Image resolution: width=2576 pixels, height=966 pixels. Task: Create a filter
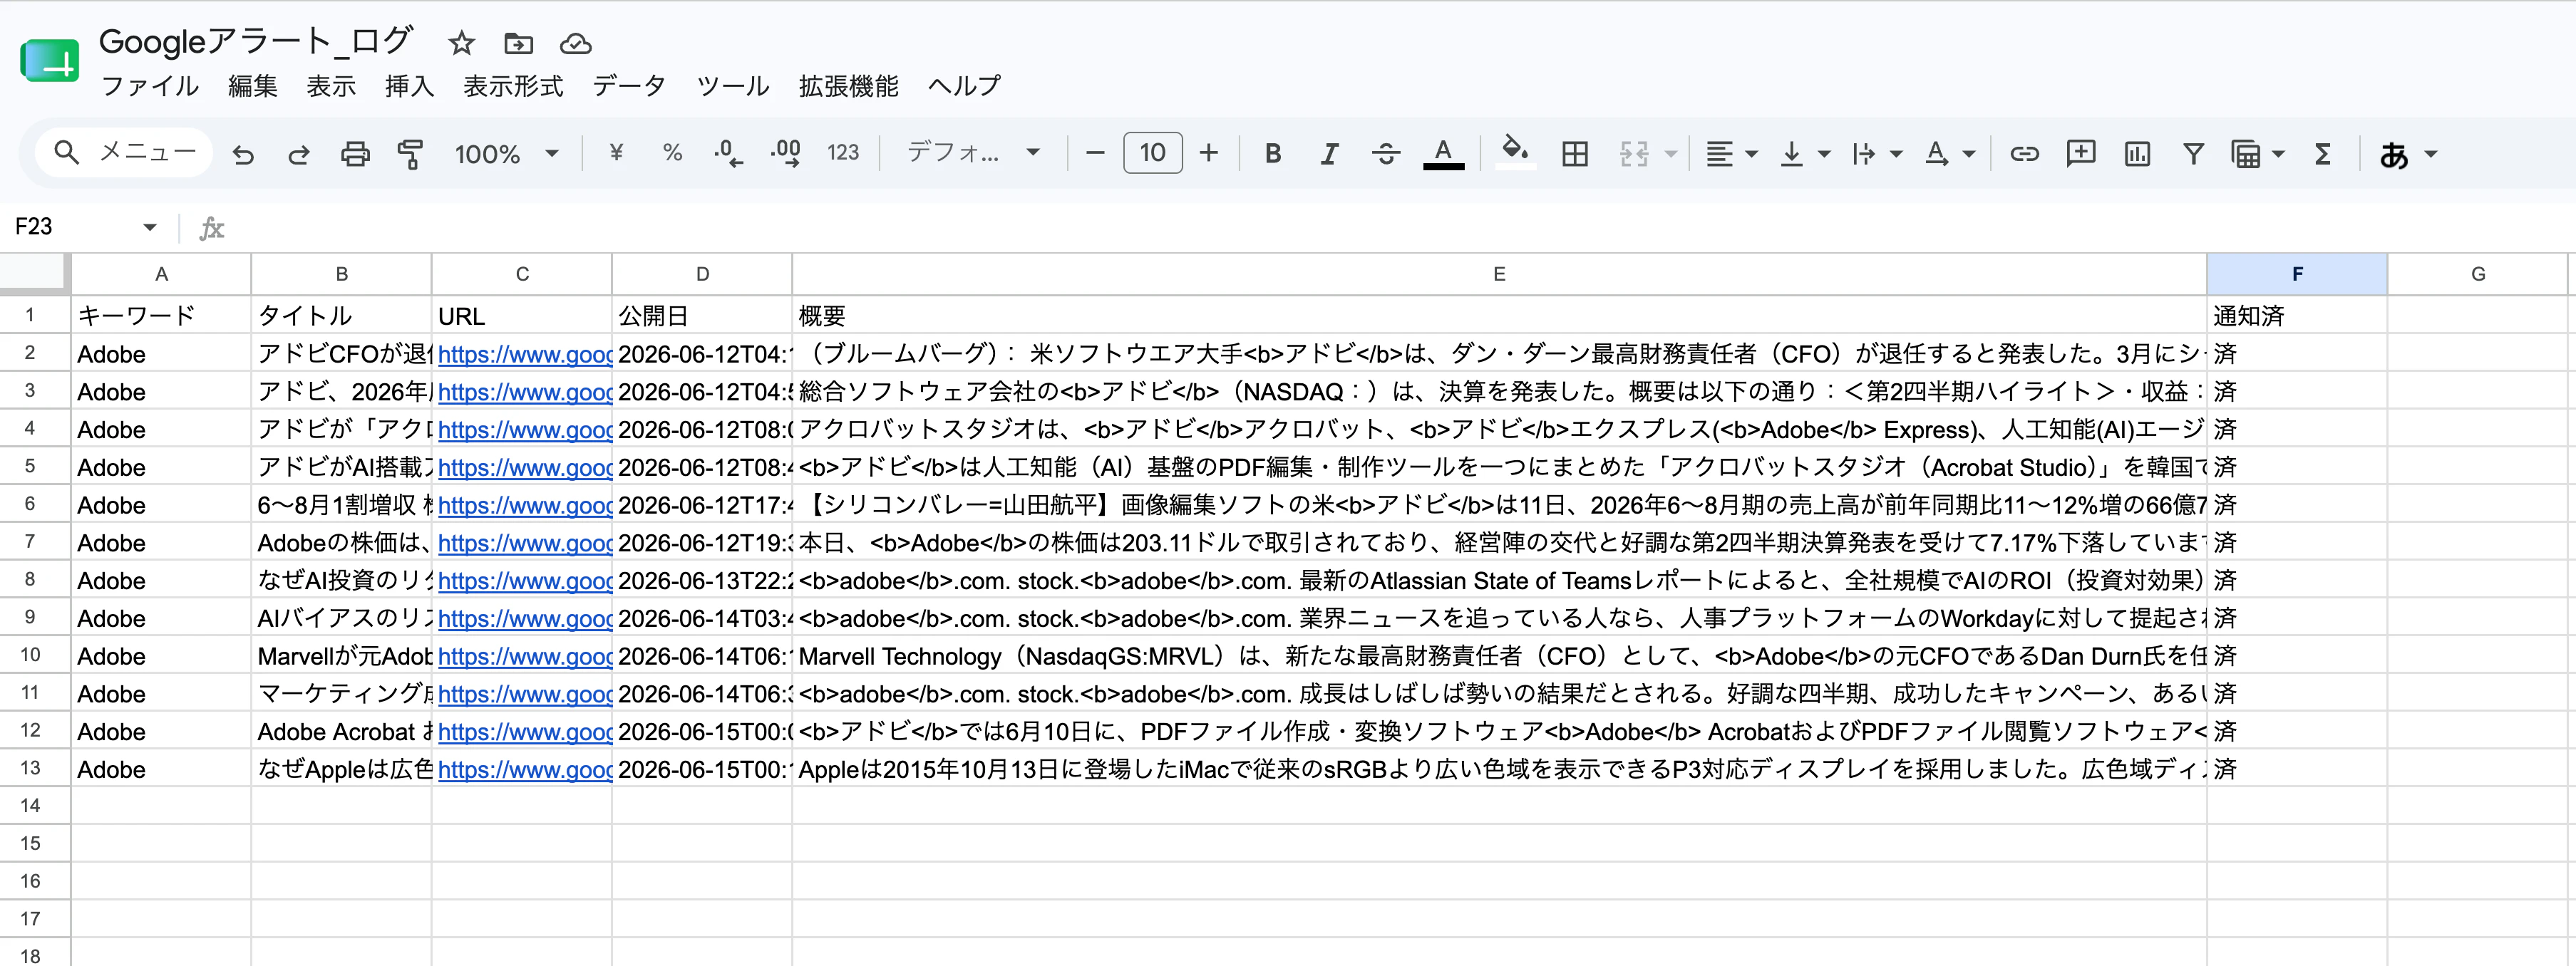tap(2193, 153)
